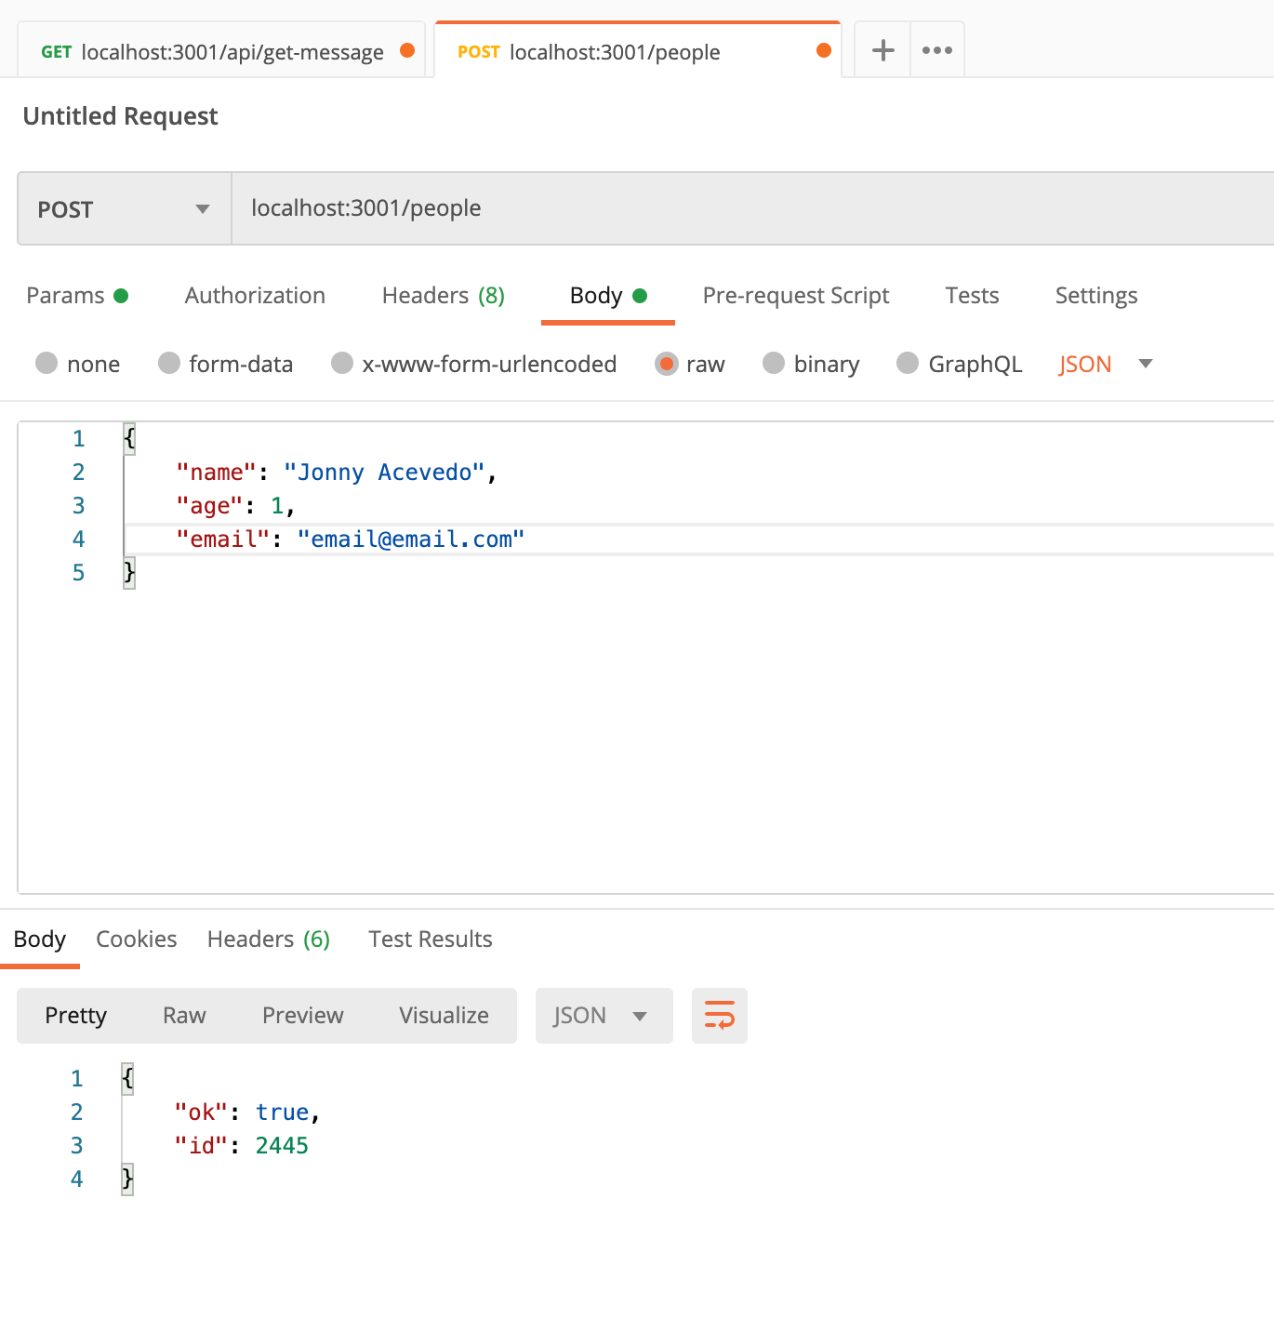This screenshot has width=1274, height=1319.
Task: Open the Settings tab
Action: pos(1096,296)
